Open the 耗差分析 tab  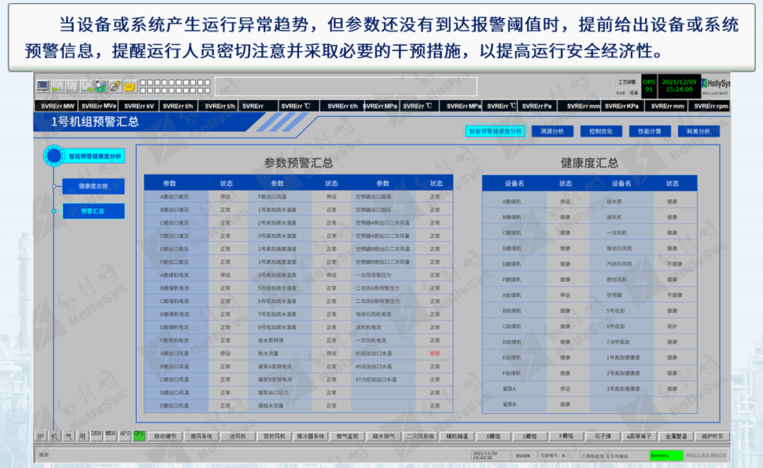click(698, 131)
